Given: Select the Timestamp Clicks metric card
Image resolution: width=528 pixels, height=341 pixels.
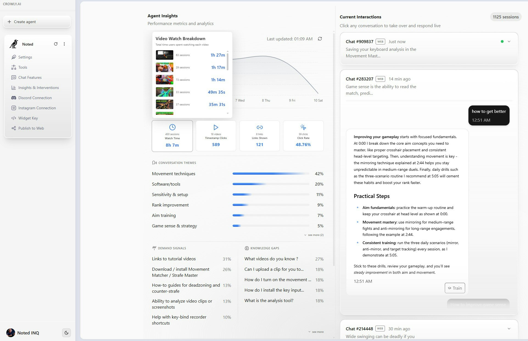Looking at the screenshot, I should pos(216,136).
